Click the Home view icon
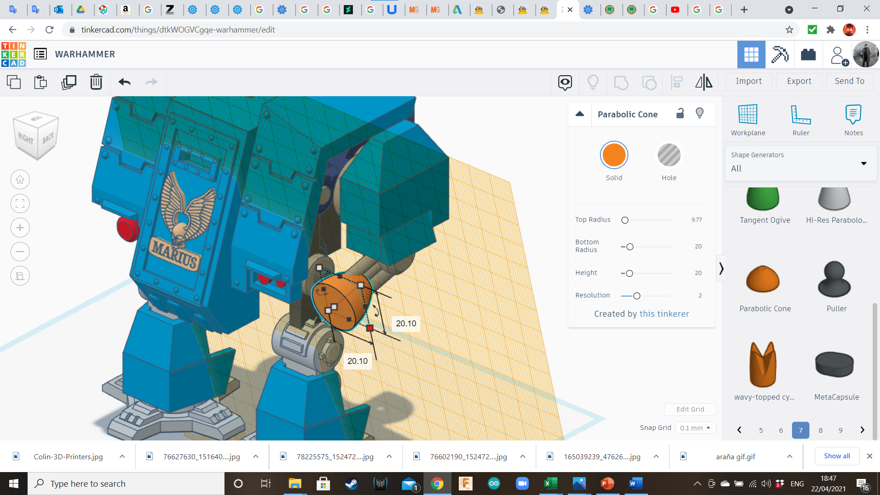880x495 pixels. [20, 180]
